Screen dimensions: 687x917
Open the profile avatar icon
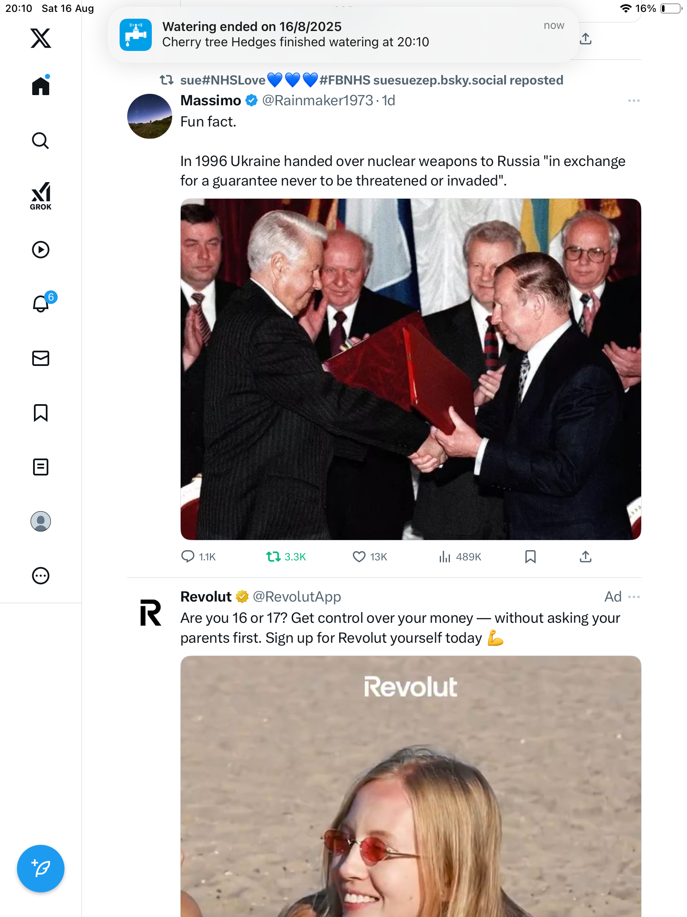41,521
